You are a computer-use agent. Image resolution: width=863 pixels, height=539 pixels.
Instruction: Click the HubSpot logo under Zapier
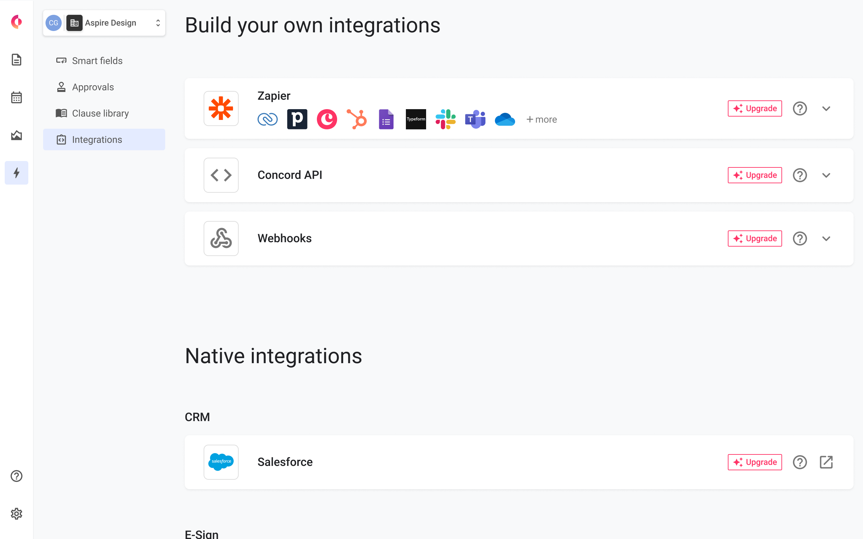pos(357,119)
